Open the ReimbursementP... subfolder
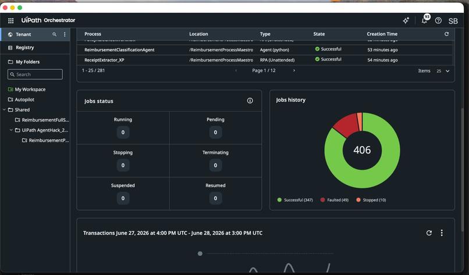This screenshot has height=275, width=469. (48, 140)
